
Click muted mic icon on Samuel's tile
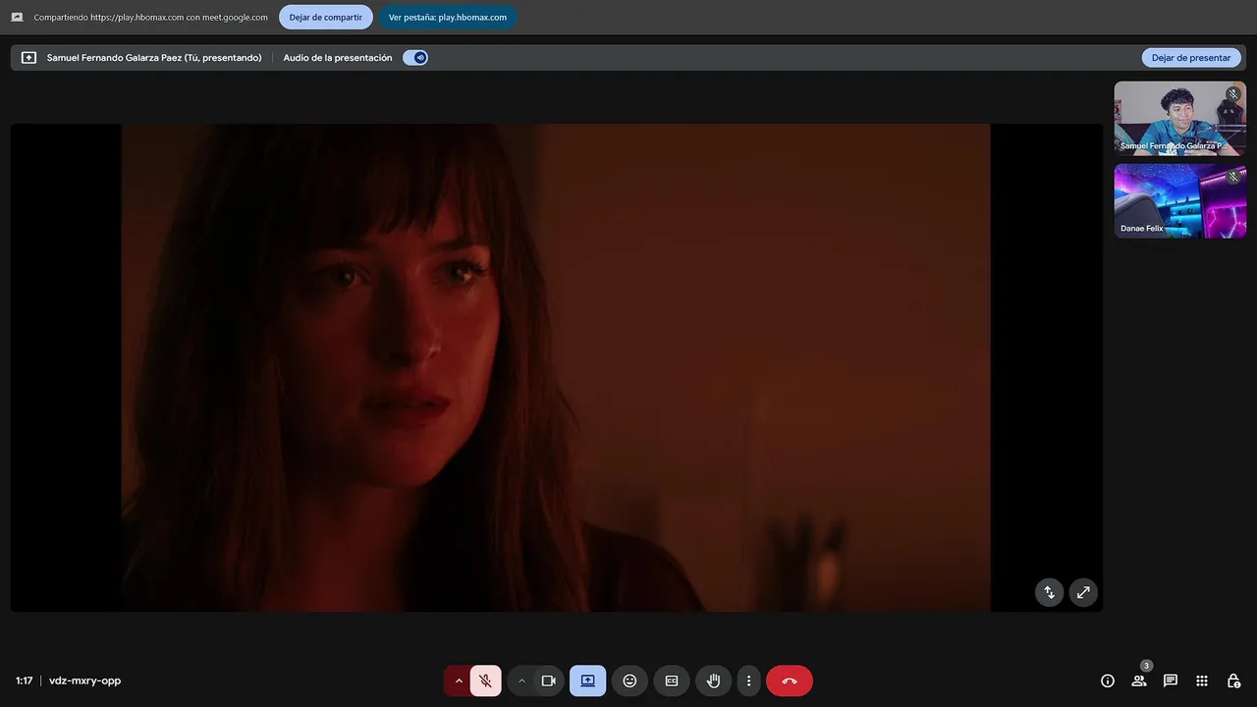(x=1233, y=94)
